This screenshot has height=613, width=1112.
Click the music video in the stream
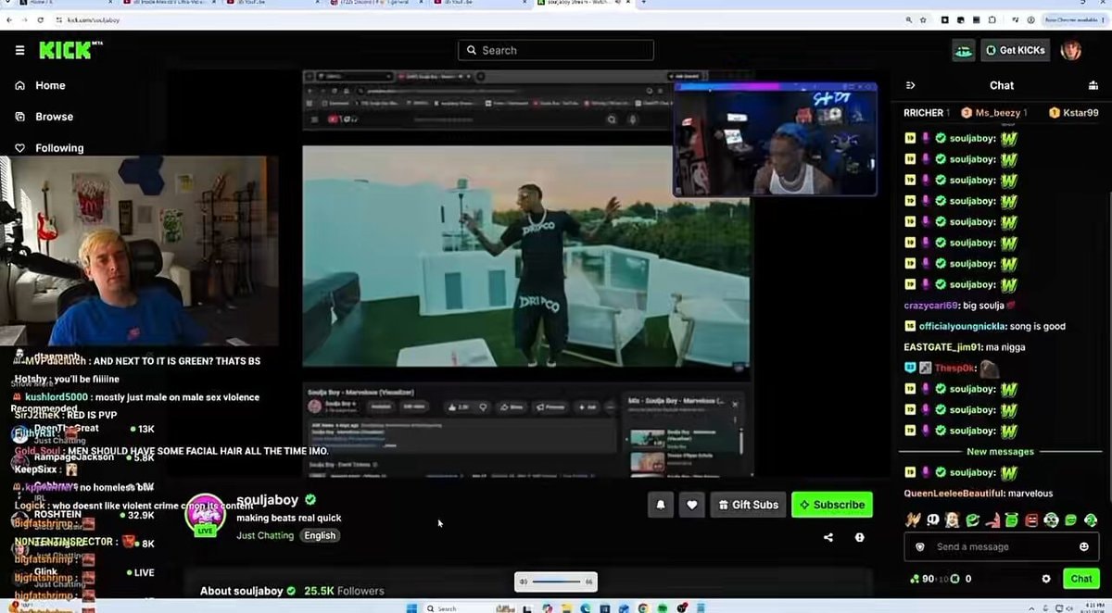[x=525, y=256]
